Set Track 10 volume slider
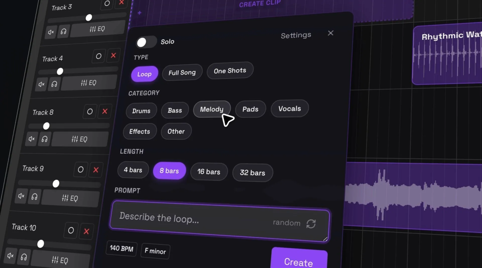 tap(49, 244)
